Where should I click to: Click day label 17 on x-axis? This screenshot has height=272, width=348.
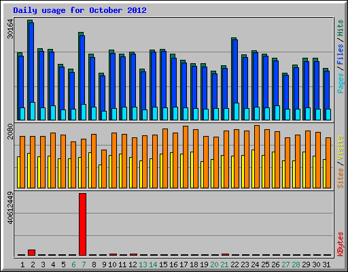tap(184, 265)
